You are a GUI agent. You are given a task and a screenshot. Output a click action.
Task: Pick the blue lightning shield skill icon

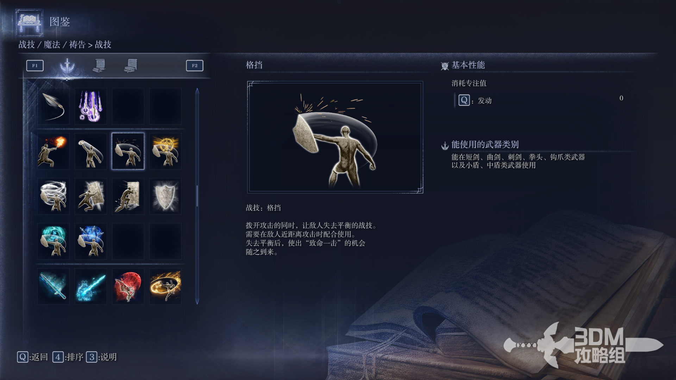pyautogui.click(x=91, y=241)
